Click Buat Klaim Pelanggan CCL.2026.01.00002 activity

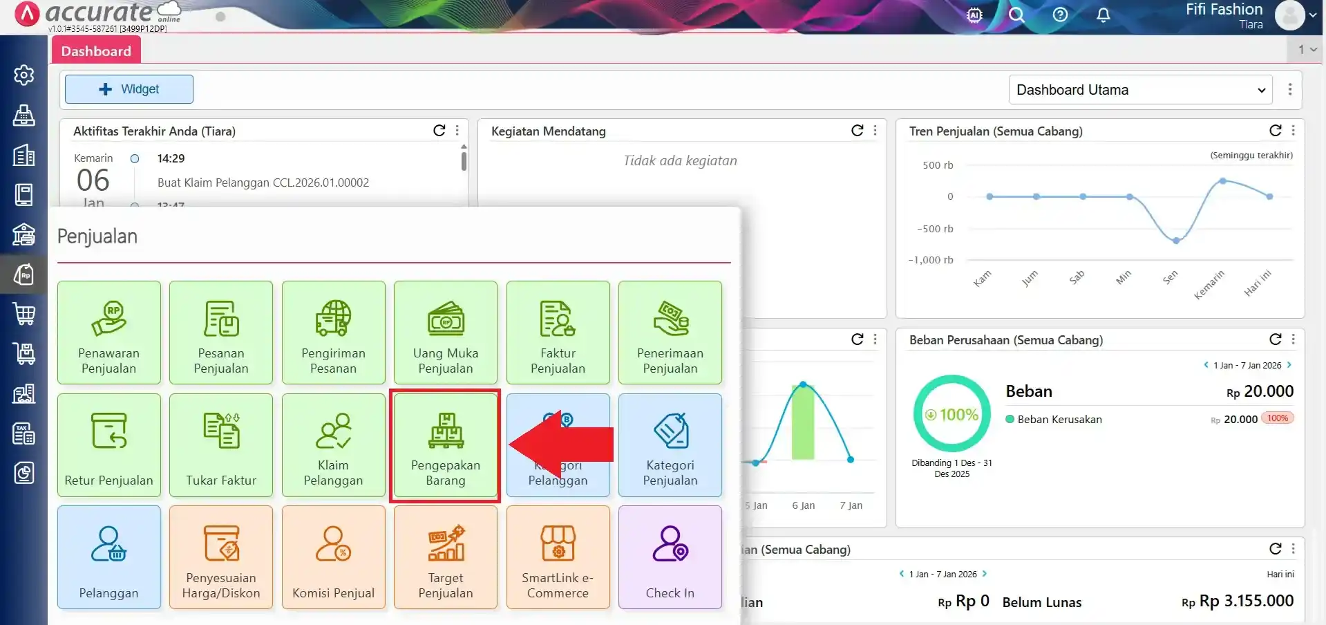pyautogui.click(x=263, y=183)
